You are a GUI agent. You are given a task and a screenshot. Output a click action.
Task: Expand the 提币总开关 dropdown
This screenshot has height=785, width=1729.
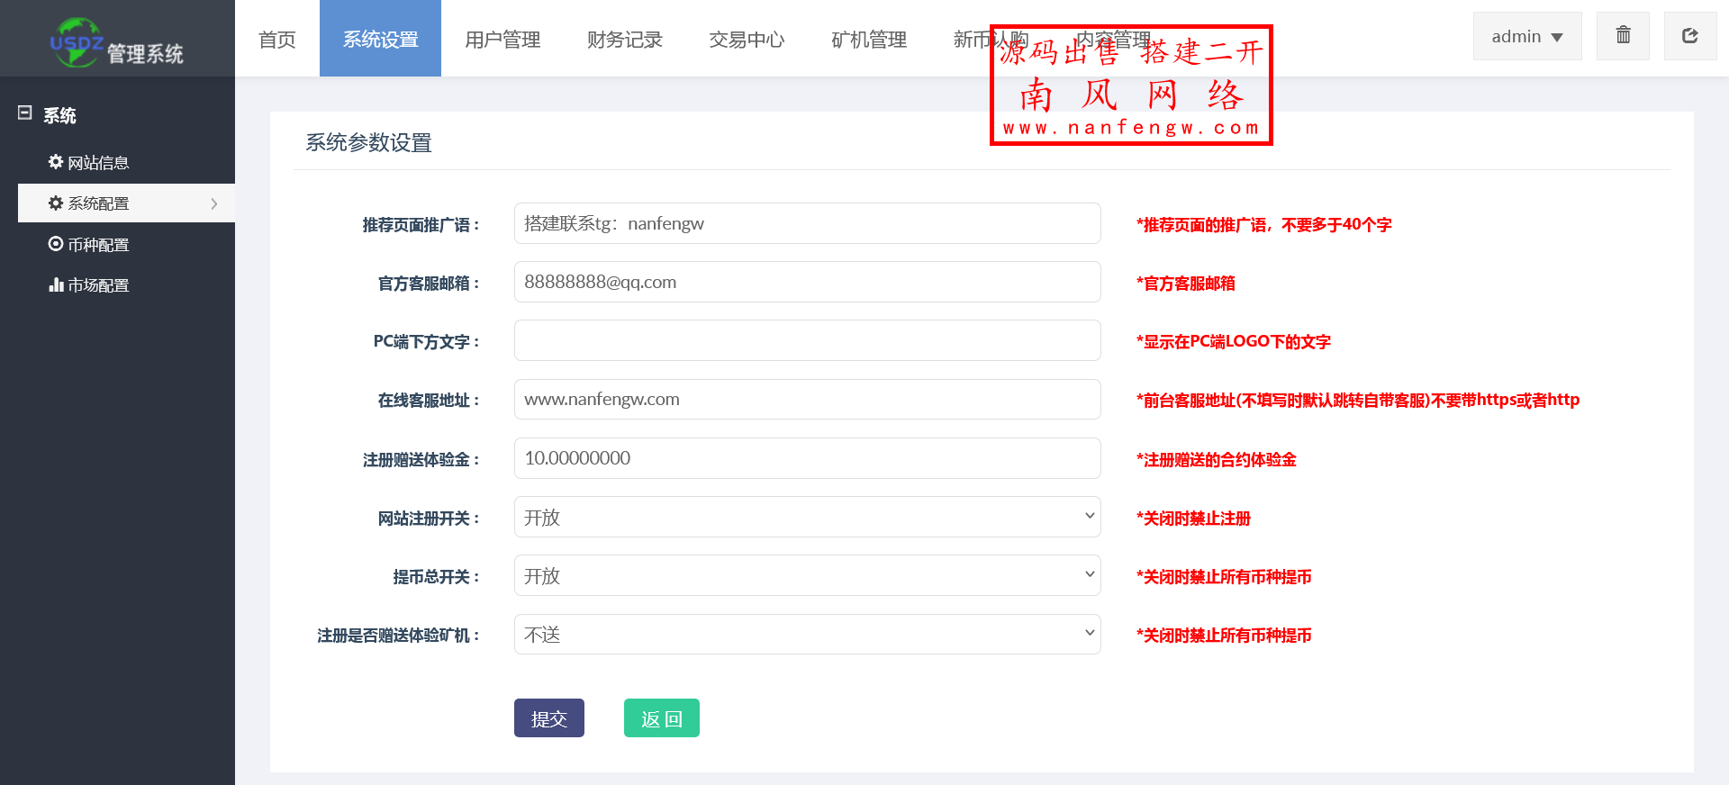(807, 575)
